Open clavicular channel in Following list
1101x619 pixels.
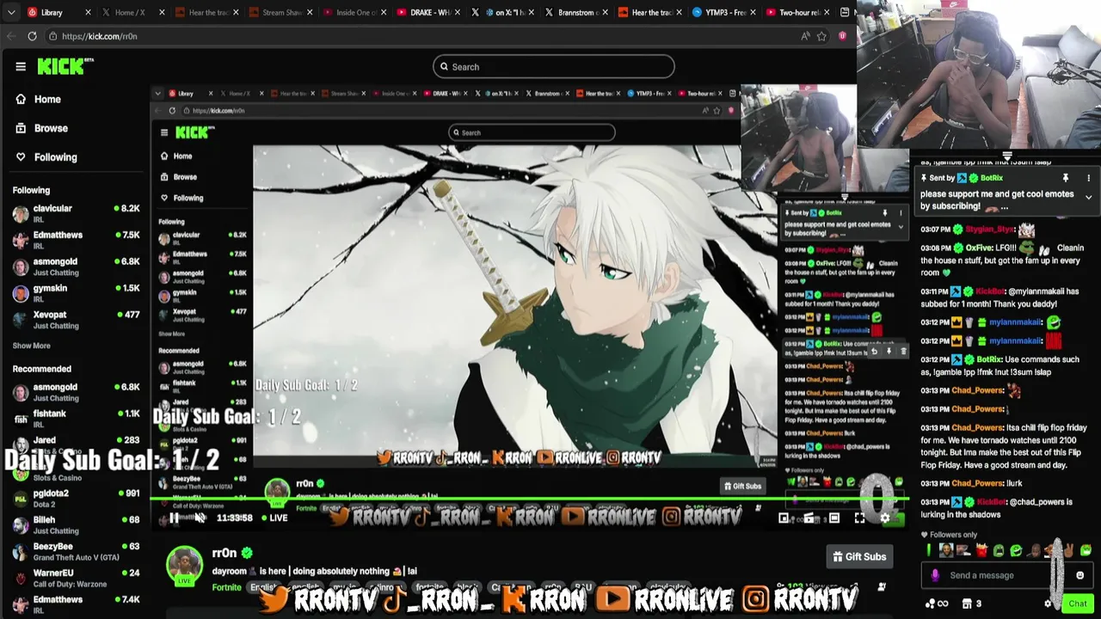click(76, 213)
